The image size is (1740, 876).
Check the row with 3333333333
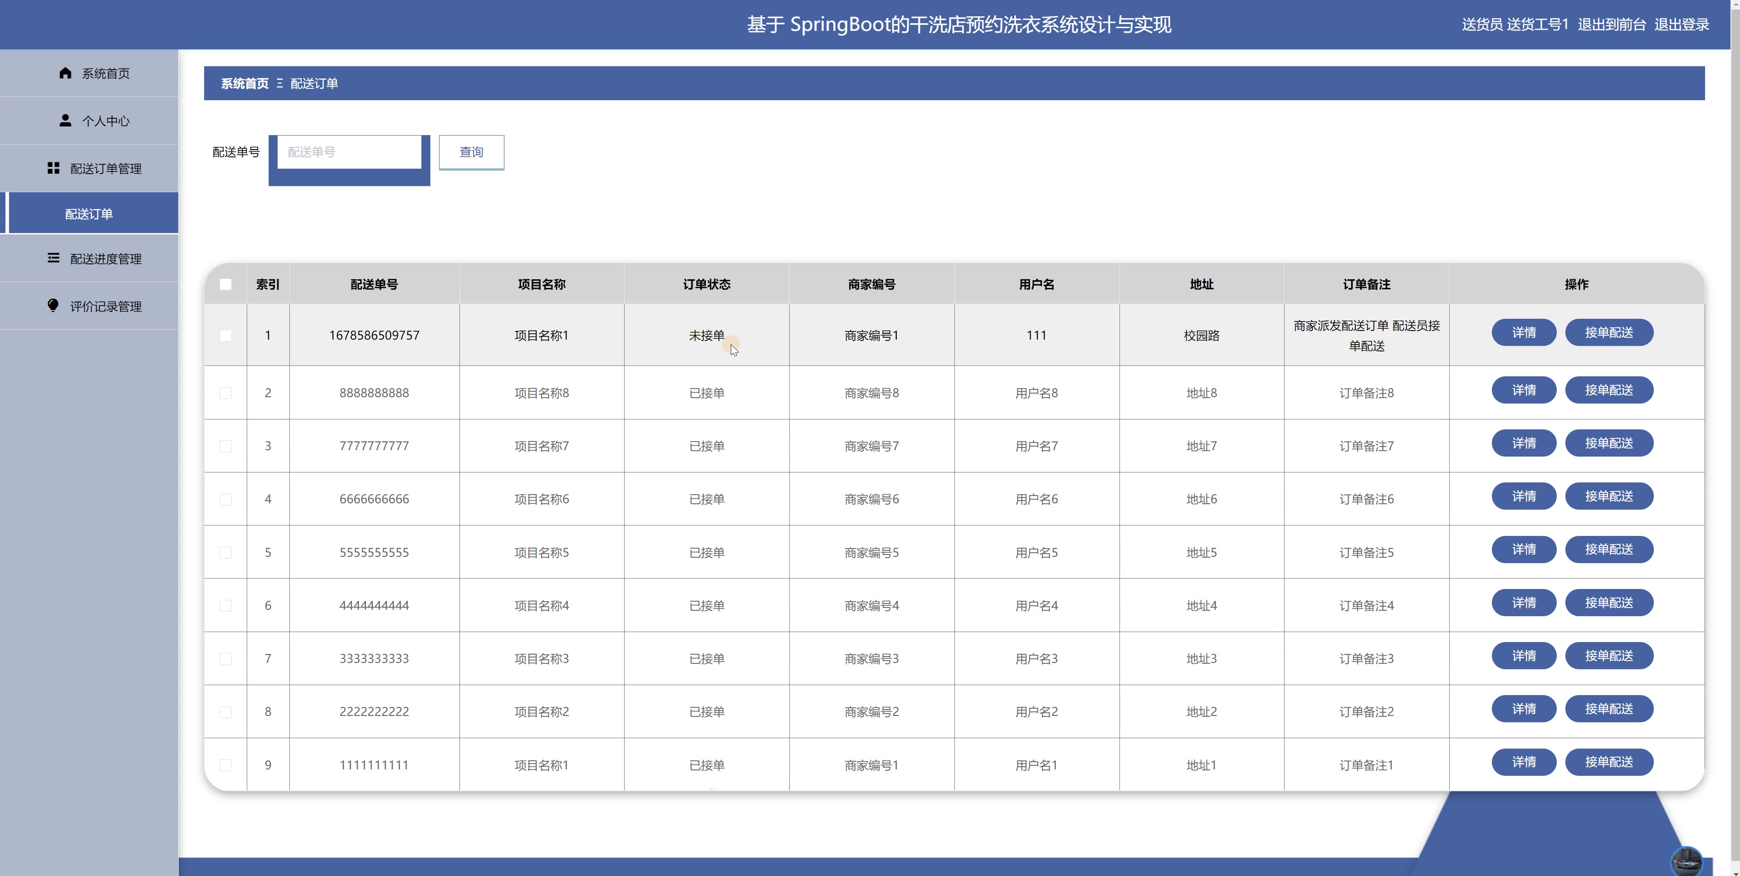click(225, 658)
